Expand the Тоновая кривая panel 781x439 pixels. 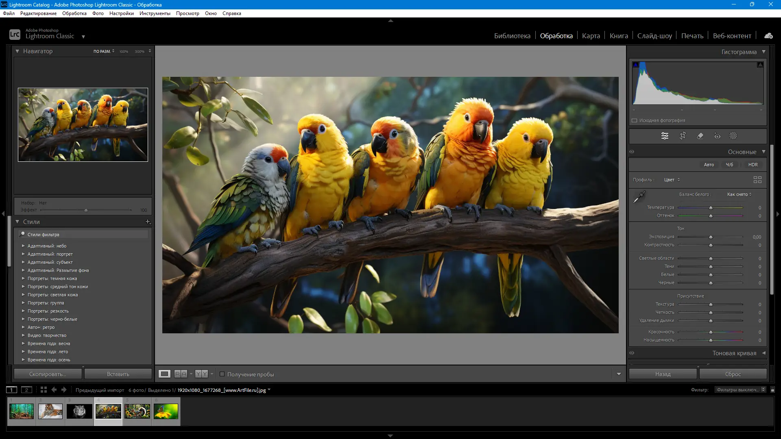point(764,353)
